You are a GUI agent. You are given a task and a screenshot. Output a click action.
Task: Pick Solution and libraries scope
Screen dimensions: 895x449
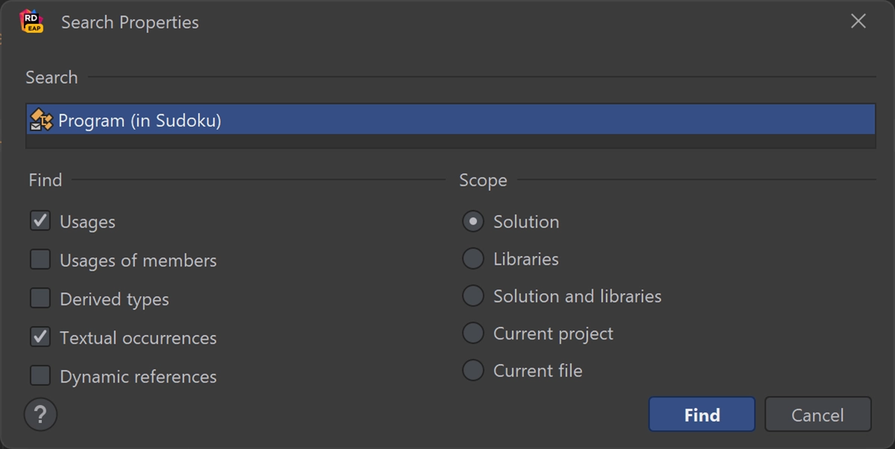473,296
